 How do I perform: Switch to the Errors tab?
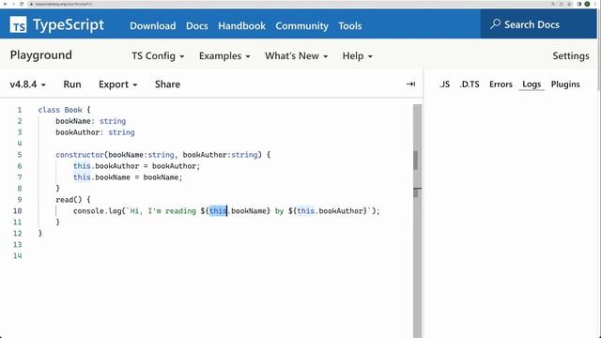(x=501, y=84)
